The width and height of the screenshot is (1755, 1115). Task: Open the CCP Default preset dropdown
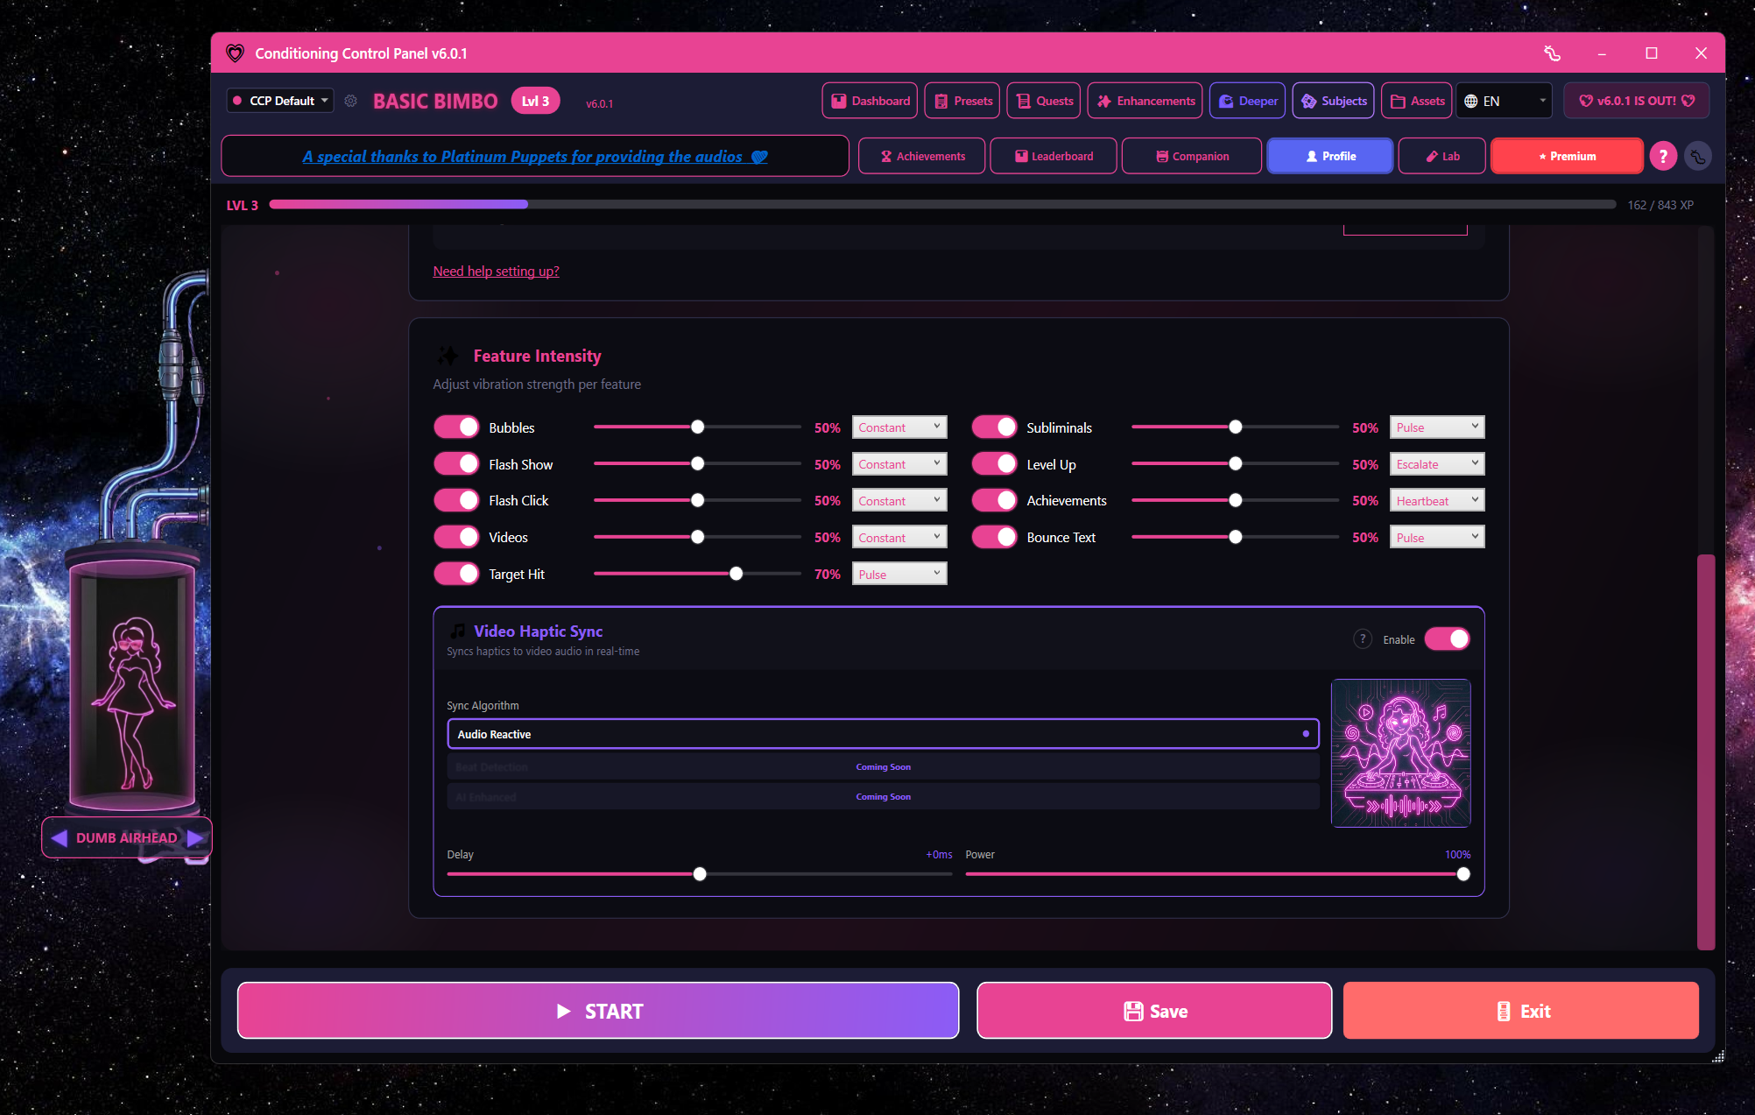280,101
